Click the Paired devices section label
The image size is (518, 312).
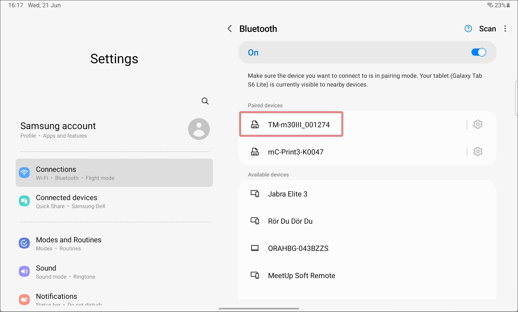[265, 105]
